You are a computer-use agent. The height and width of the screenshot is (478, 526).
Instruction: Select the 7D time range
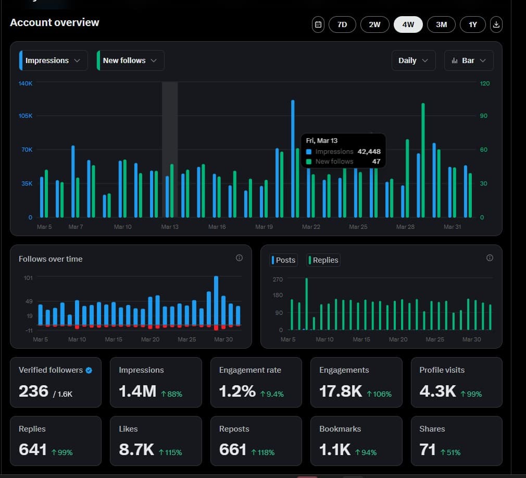point(342,24)
